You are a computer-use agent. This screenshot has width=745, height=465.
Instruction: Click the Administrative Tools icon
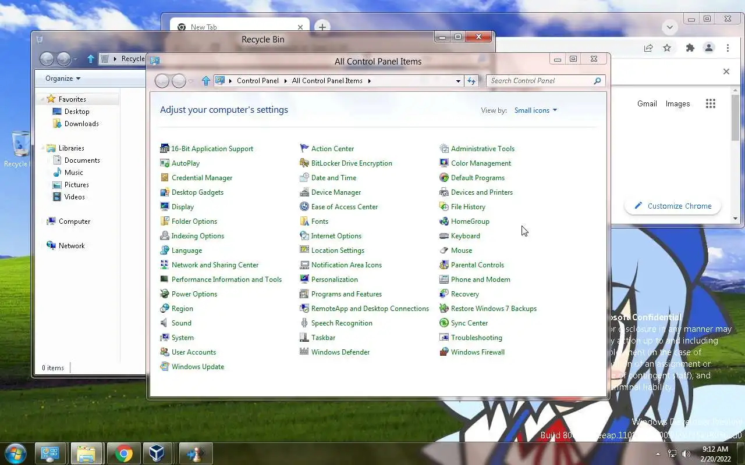pyautogui.click(x=444, y=149)
